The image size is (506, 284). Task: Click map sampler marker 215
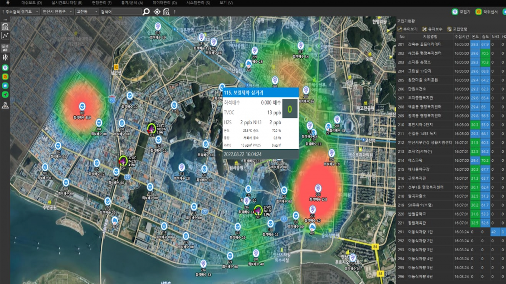[182, 168]
